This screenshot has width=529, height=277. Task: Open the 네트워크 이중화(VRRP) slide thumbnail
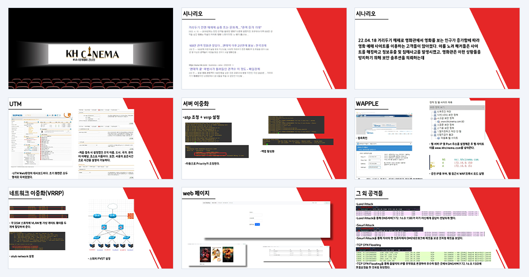click(91, 228)
